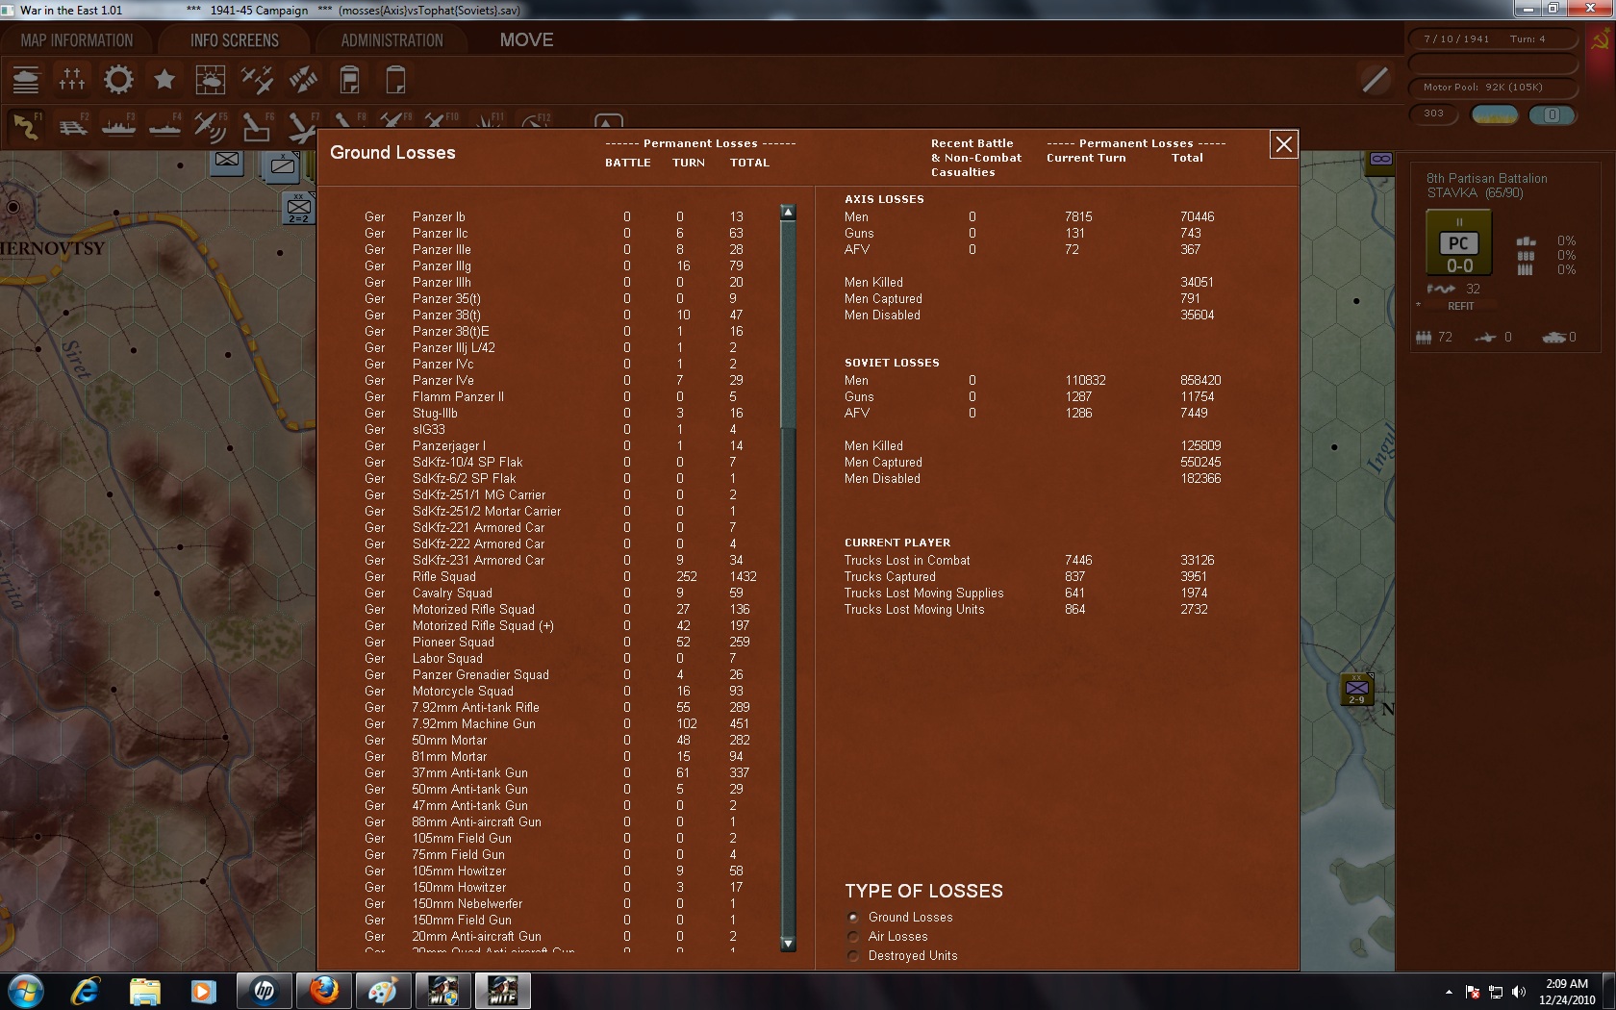Click the air weather indicator showing 0
This screenshot has height=1010, width=1616.
tap(1552, 114)
